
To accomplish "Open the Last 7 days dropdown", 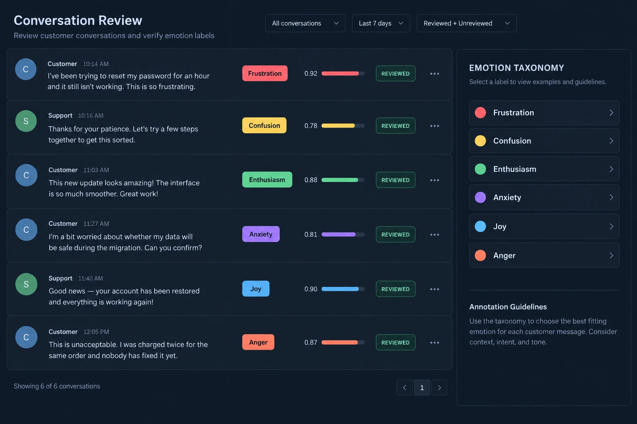I will tap(381, 23).
